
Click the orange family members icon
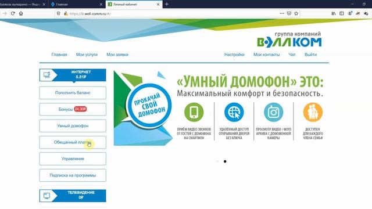(313, 112)
